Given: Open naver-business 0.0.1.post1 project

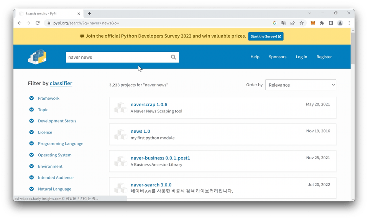Looking at the screenshot, I should (x=160, y=158).
